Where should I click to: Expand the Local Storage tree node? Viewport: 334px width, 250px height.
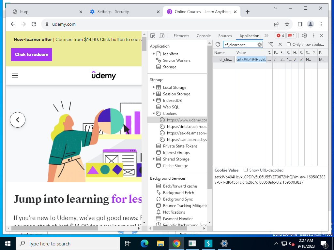(154, 87)
